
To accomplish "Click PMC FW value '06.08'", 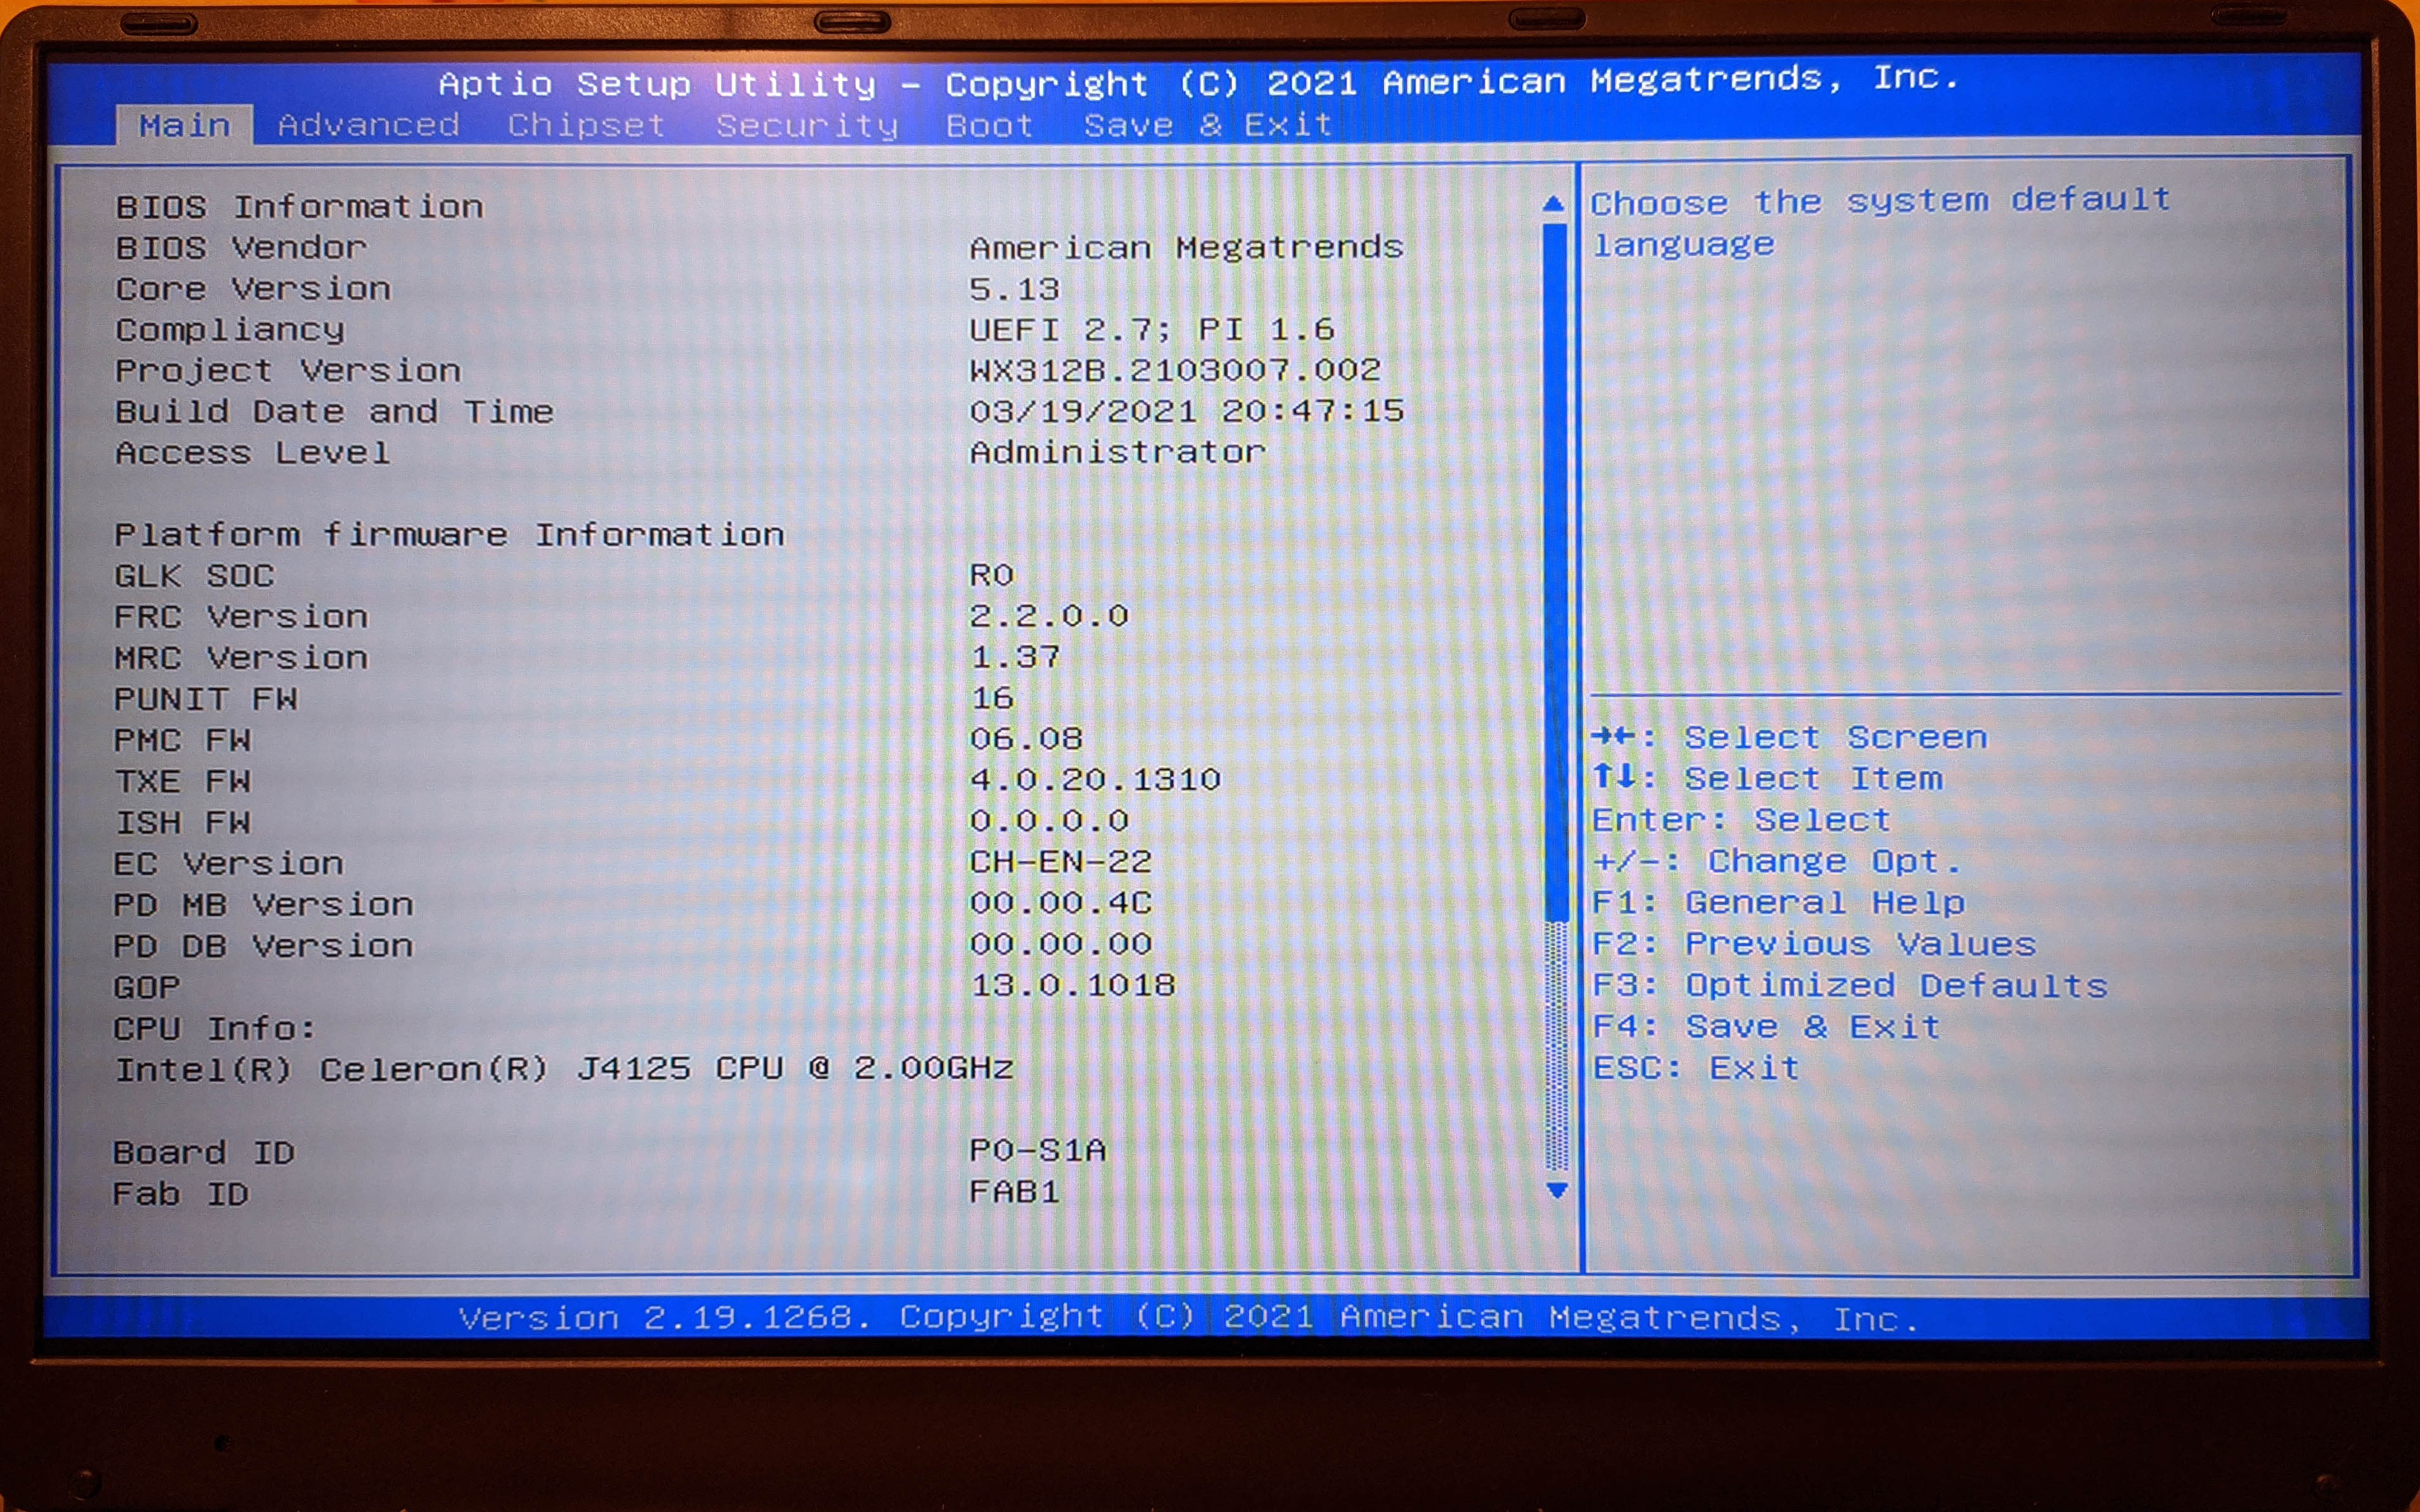I will click(1026, 739).
